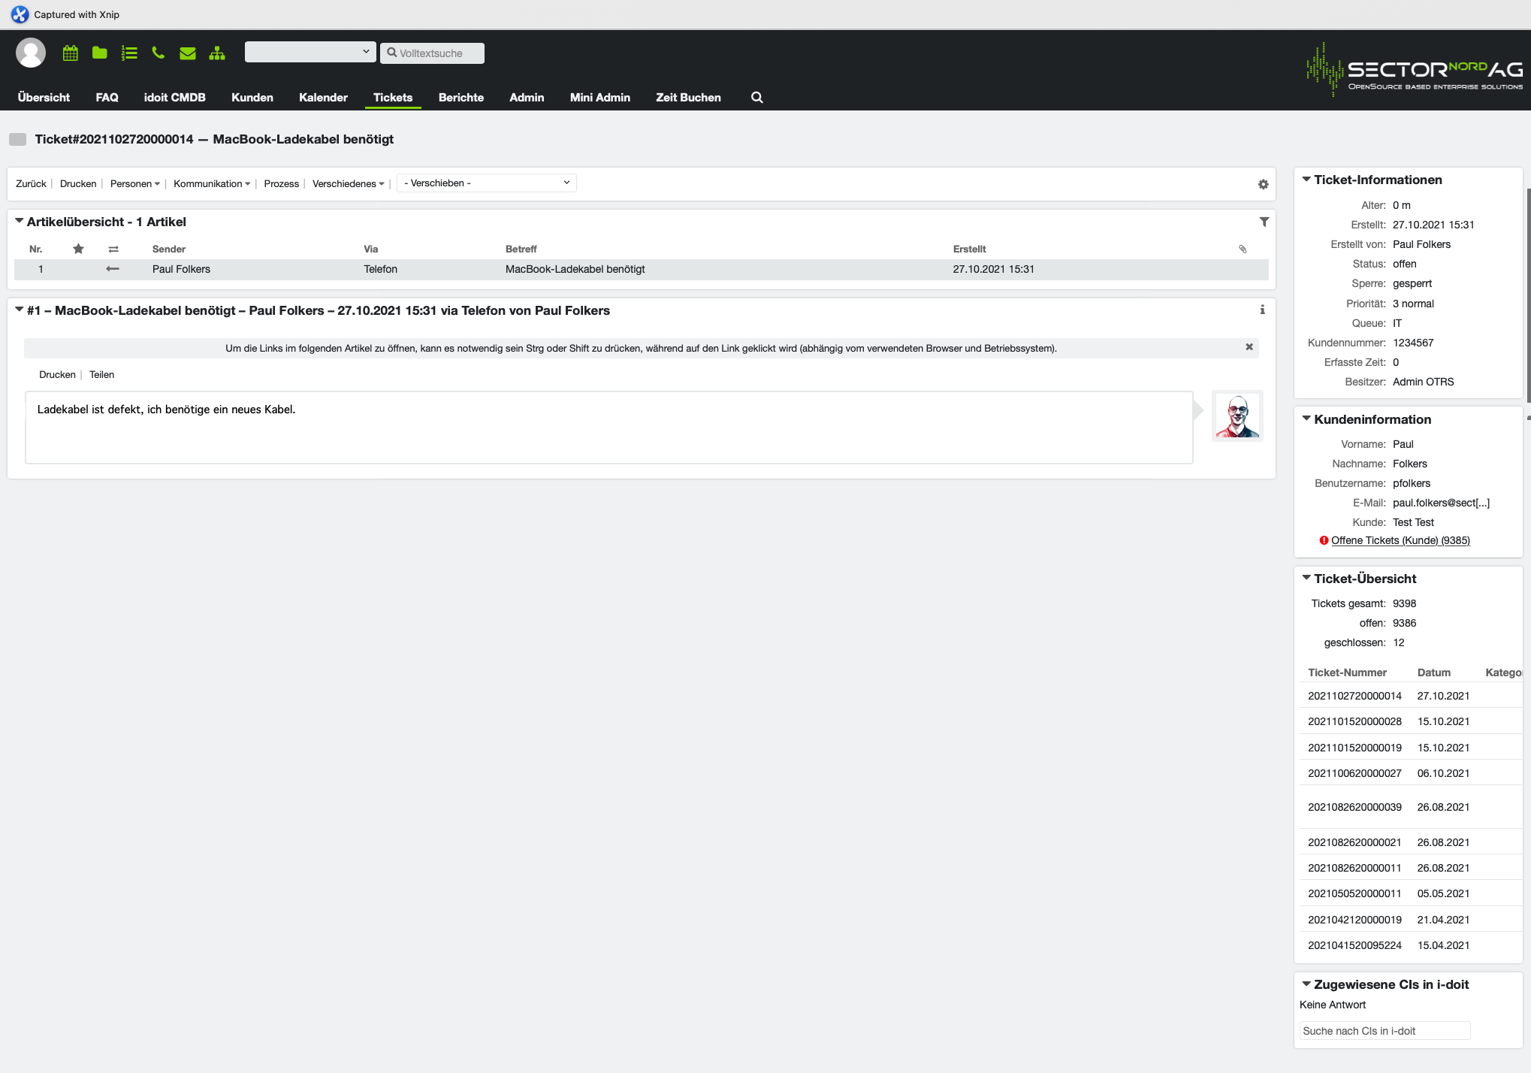The width and height of the screenshot is (1531, 1073).
Task: Click Teilen inside the article
Action: [102, 375]
